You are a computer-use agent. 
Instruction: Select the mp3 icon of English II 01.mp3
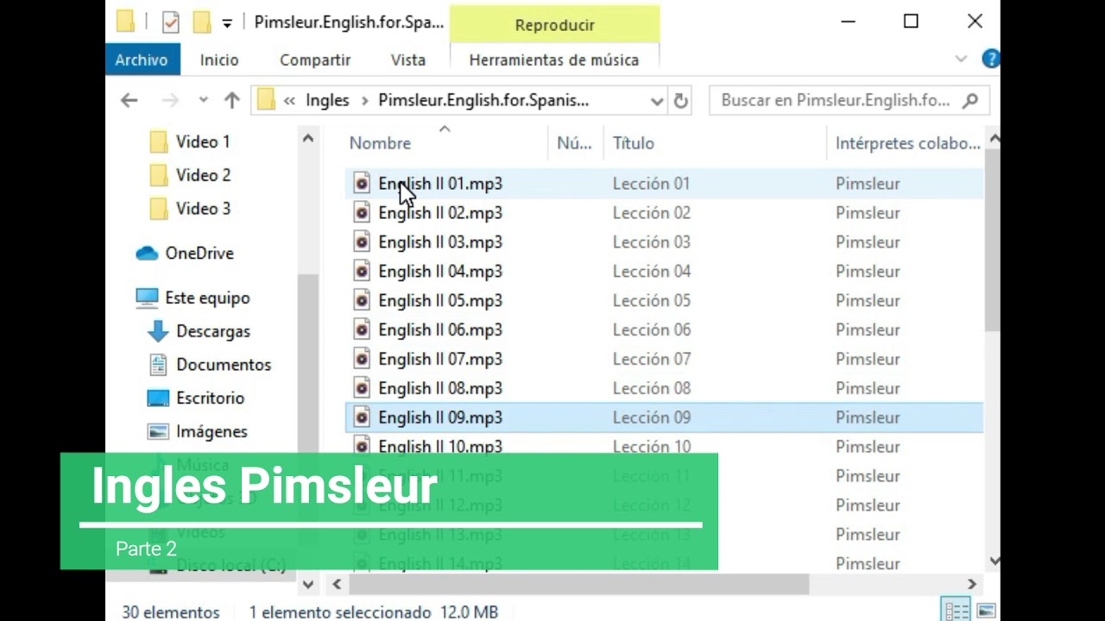pos(362,184)
